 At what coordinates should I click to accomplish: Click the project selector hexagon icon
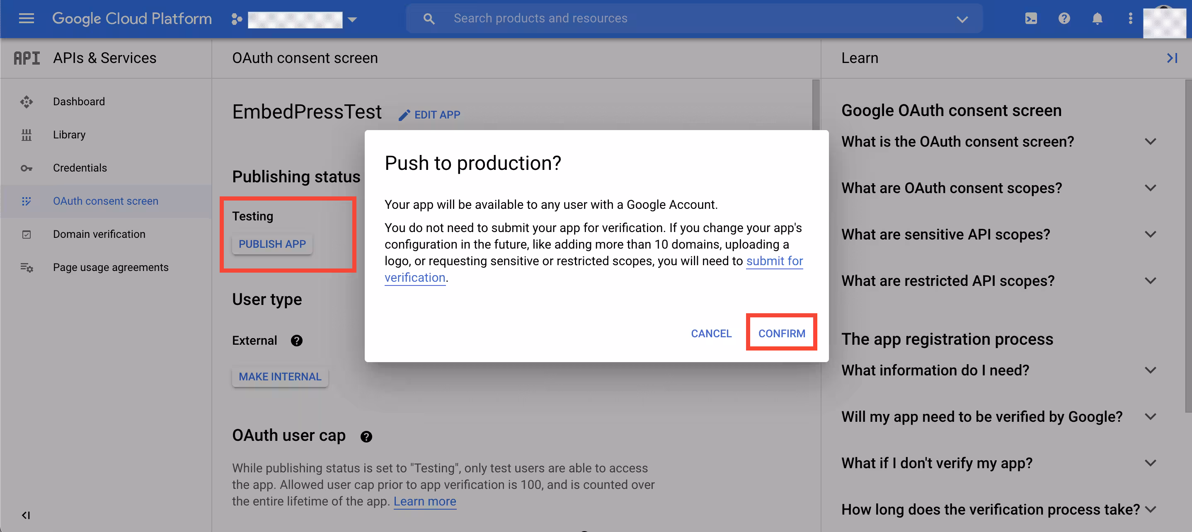237,19
